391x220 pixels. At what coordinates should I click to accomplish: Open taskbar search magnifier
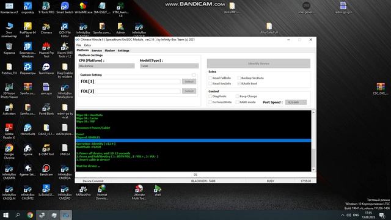(18, 215)
